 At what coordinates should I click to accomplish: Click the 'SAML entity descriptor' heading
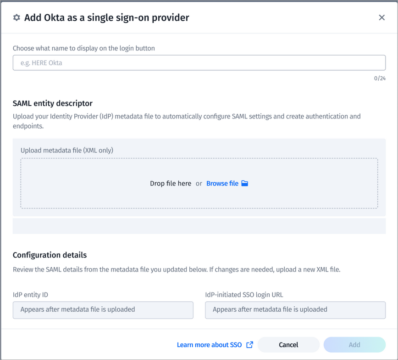click(53, 103)
